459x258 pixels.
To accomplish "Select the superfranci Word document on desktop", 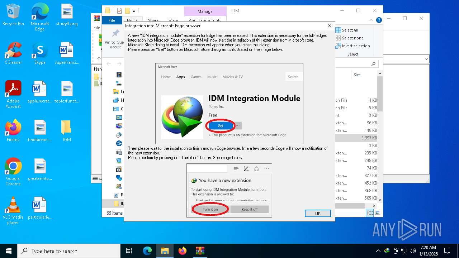I will 67,53.
